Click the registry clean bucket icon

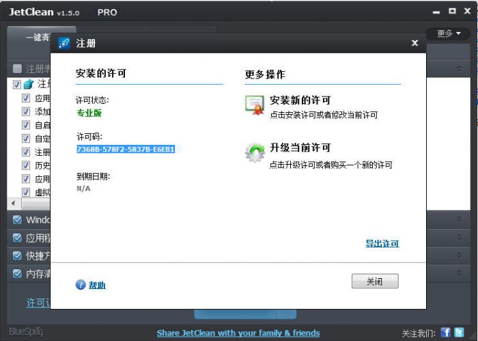tap(29, 84)
